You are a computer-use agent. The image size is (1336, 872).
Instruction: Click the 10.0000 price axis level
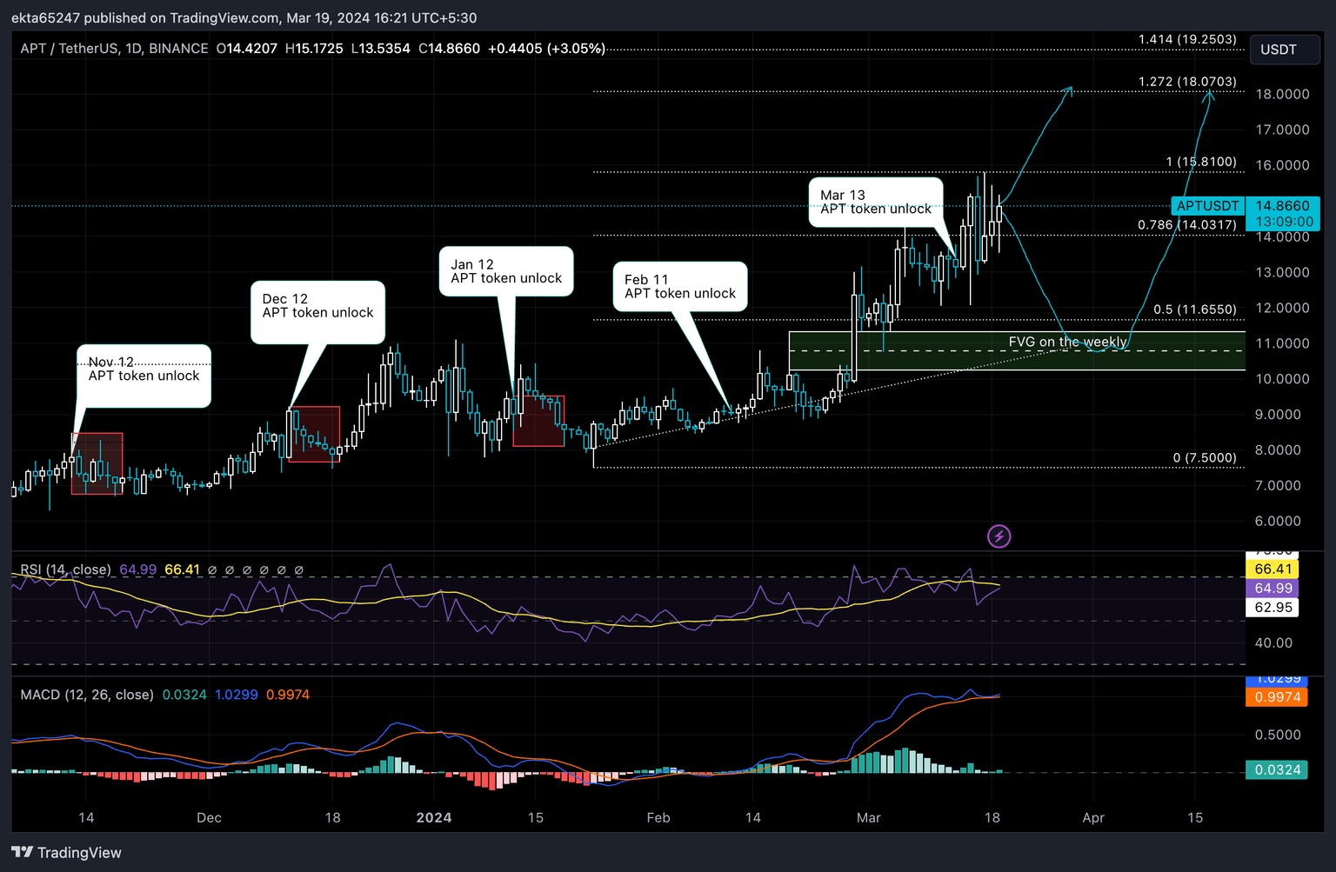(x=1282, y=379)
